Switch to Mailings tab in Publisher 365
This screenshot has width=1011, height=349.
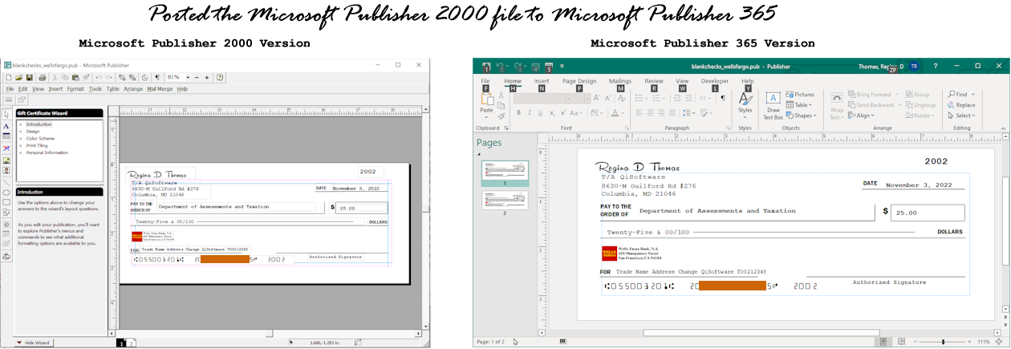click(620, 81)
